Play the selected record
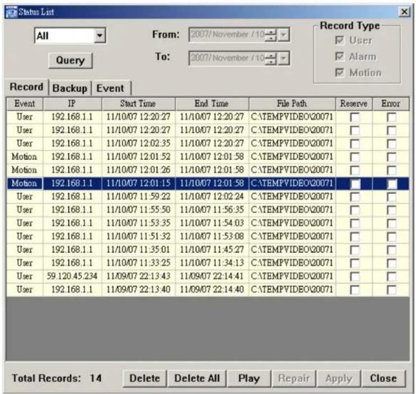The width and height of the screenshot is (416, 394). (x=249, y=378)
